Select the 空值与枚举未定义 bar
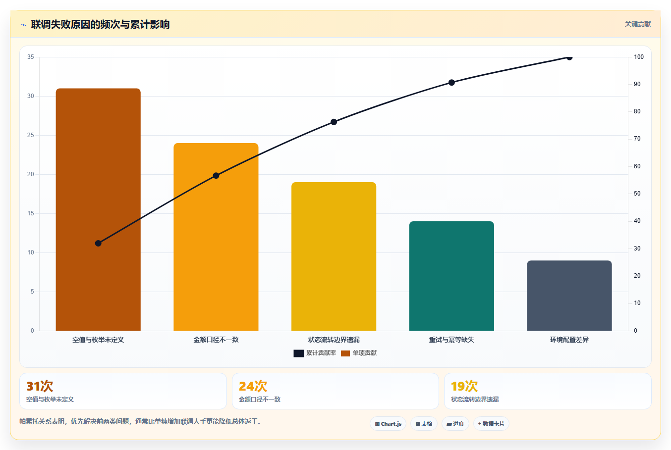Viewport: 671px width, 450px height. pyautogui.click(x=98, y=209)
